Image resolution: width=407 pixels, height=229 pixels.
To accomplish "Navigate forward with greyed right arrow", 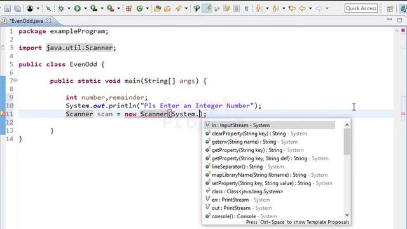I will click(x=319, y=8).
